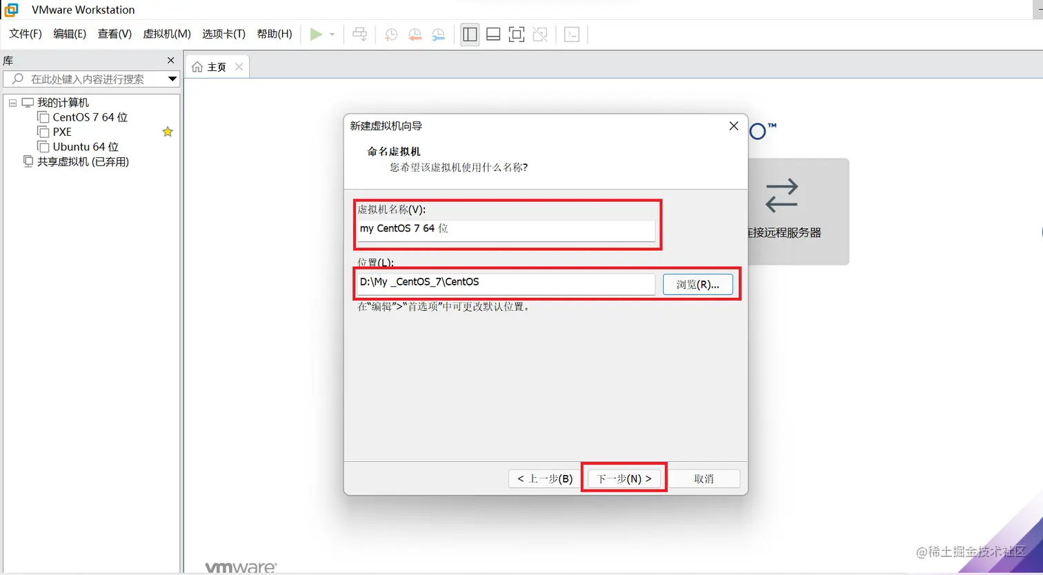This screenshot has height=575, width=1043.
Task: Click the 虚拟机名称 text field
Action: 506,230
